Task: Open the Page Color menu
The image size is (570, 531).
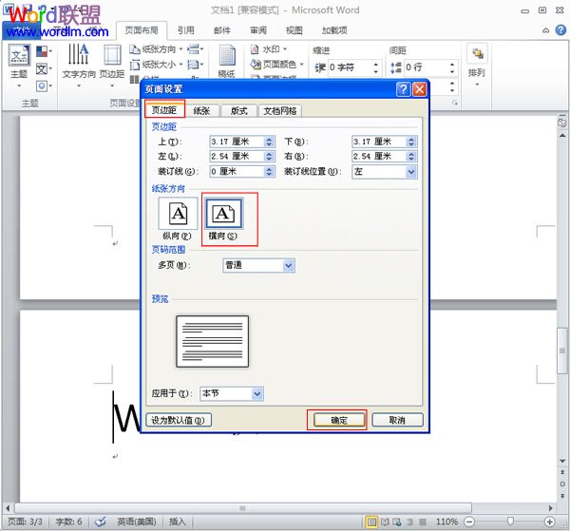Action: click(x=277, y=65)
